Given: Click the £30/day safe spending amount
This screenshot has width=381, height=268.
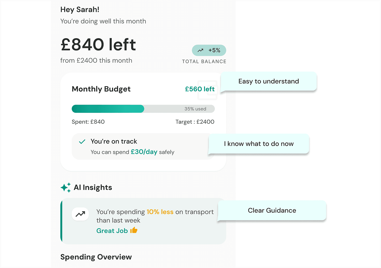Looking at the screenshot, I should tap(144, 152).
